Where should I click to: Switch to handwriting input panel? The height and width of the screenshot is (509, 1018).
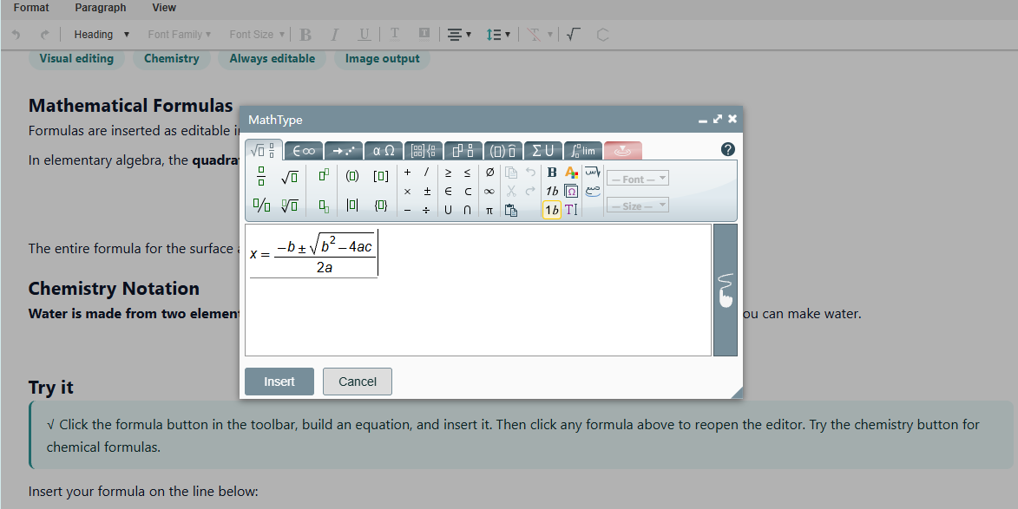[x=726, y=290]
